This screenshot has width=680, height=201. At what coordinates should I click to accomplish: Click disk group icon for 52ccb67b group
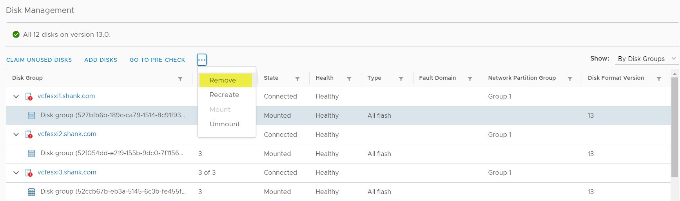(x=32, y=192)
